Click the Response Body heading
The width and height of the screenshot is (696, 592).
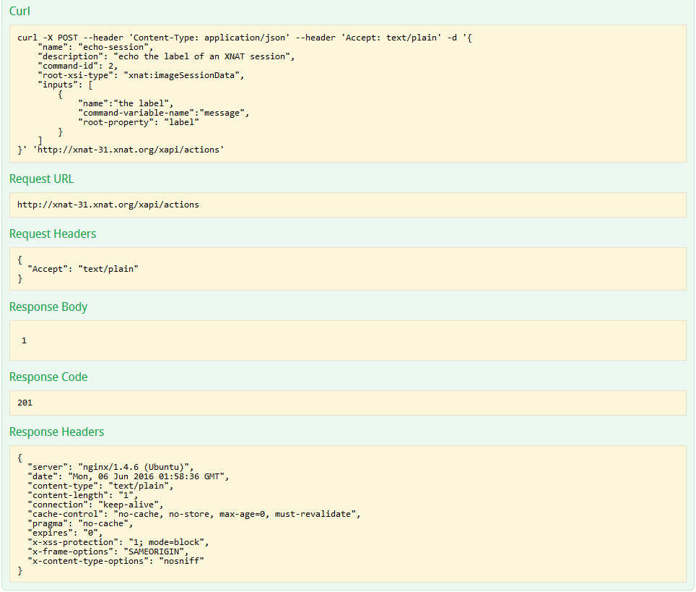coord(48,307)
